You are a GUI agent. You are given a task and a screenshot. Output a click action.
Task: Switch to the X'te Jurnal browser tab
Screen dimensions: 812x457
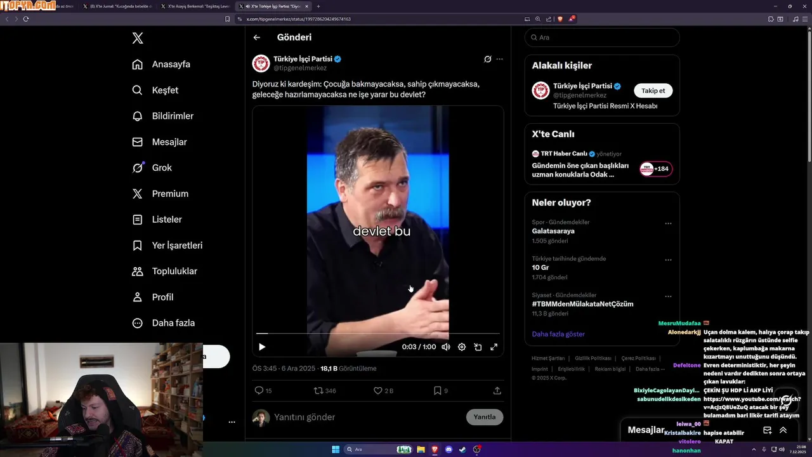point(117,6)
